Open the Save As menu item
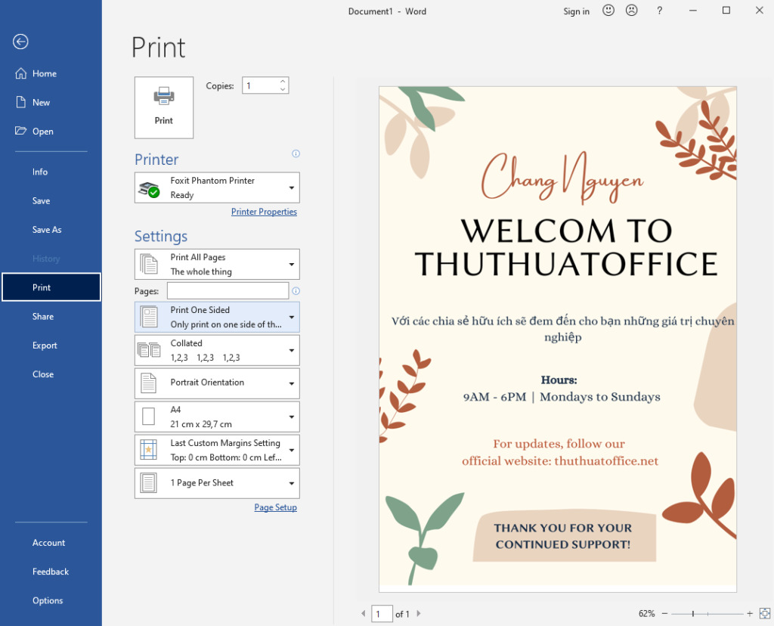 (47, 230)
